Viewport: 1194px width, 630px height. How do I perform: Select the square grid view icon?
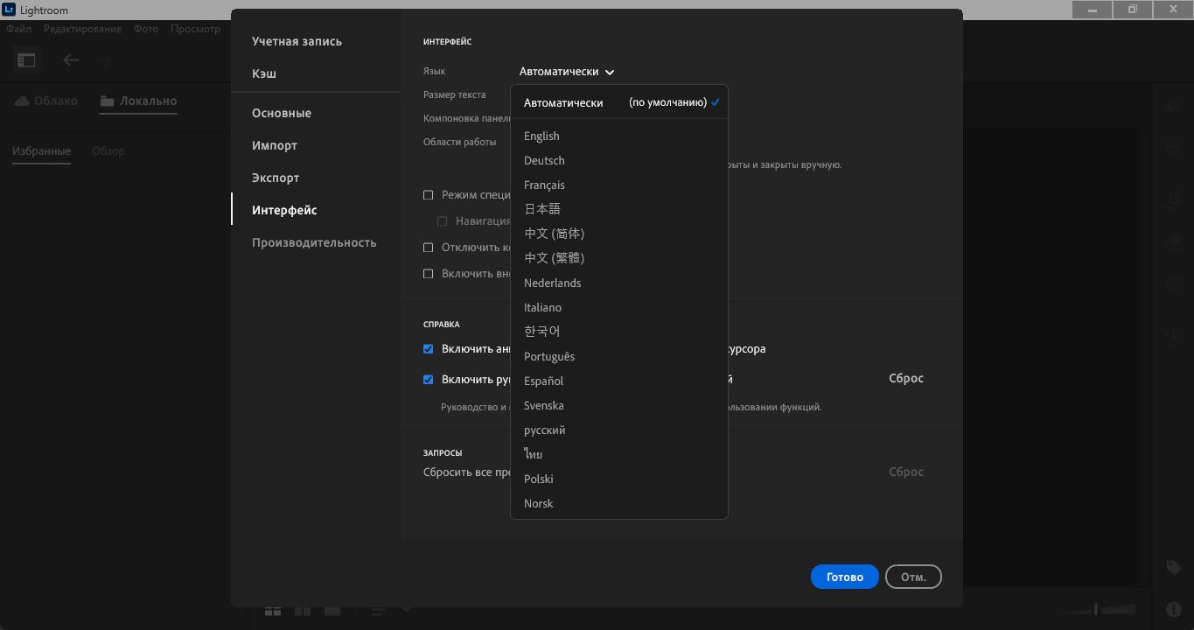303,610
